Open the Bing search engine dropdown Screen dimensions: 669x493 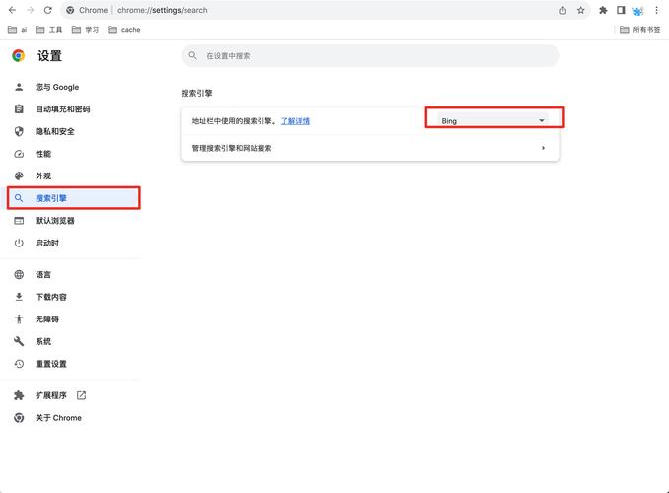[x=492, y=121]
